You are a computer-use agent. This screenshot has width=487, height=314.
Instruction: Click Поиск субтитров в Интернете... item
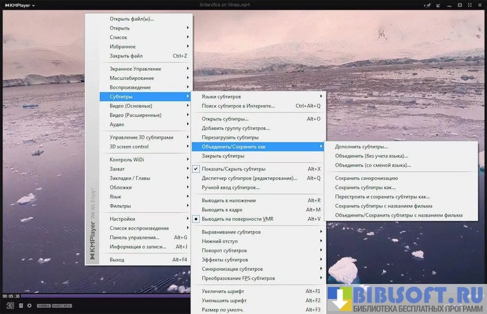[x=238, y=106]
